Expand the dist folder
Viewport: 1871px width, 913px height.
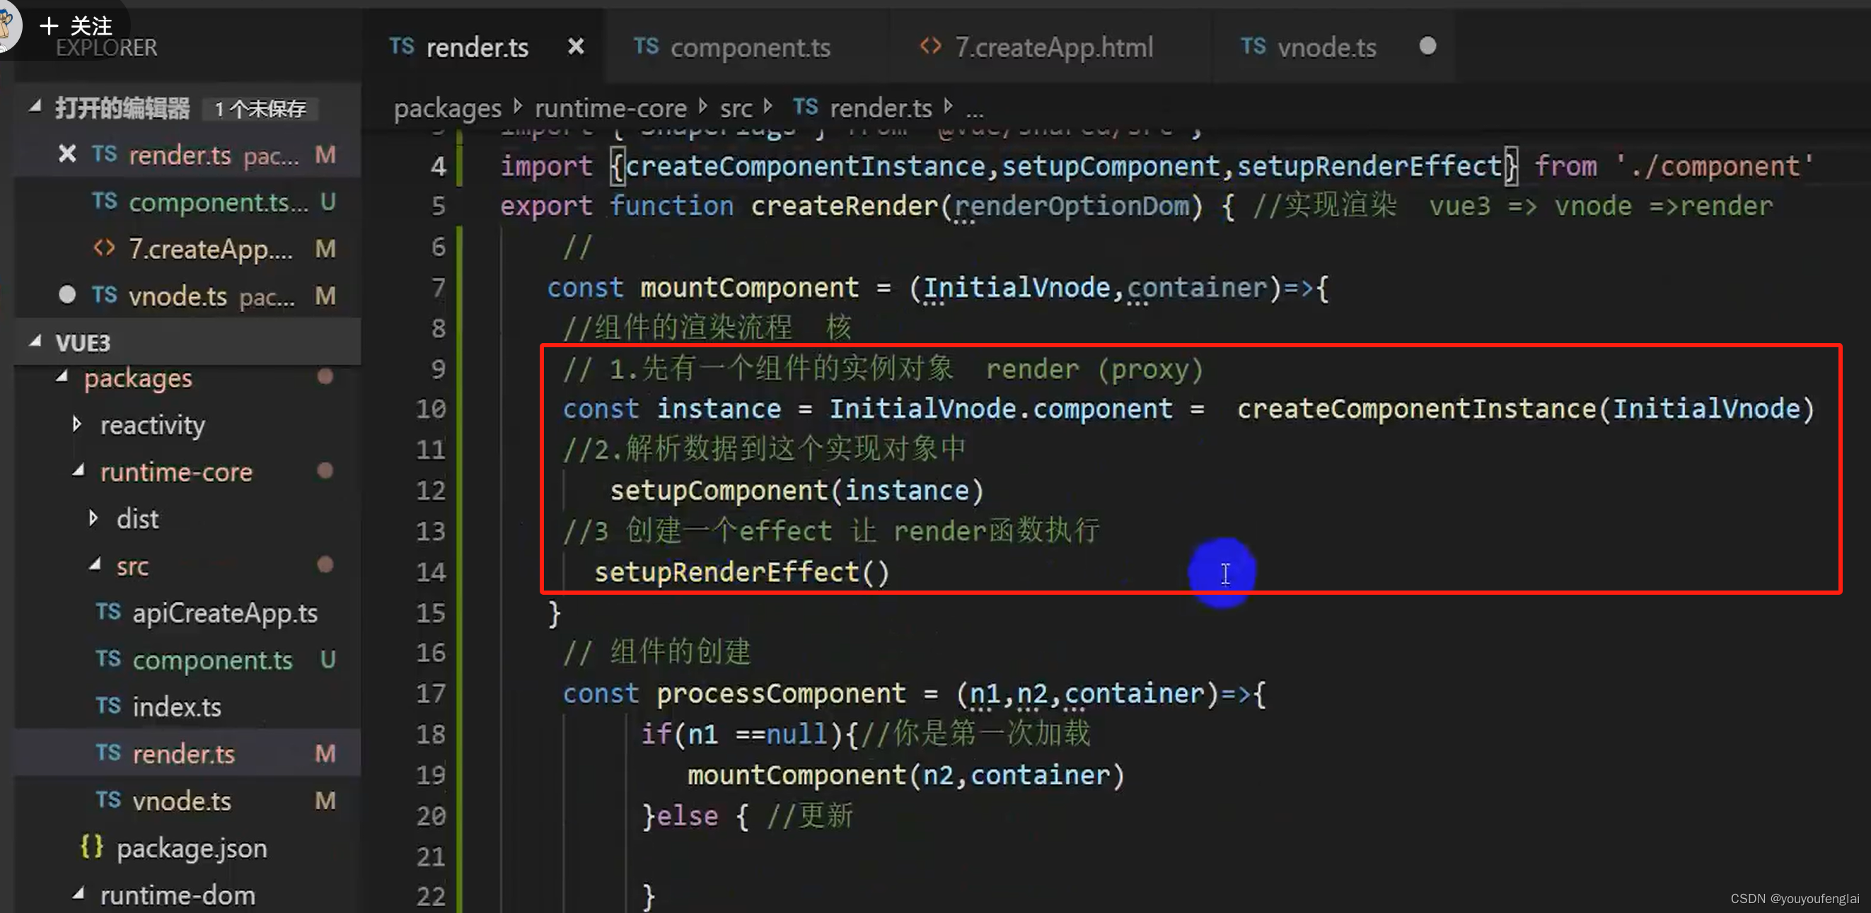93,518
